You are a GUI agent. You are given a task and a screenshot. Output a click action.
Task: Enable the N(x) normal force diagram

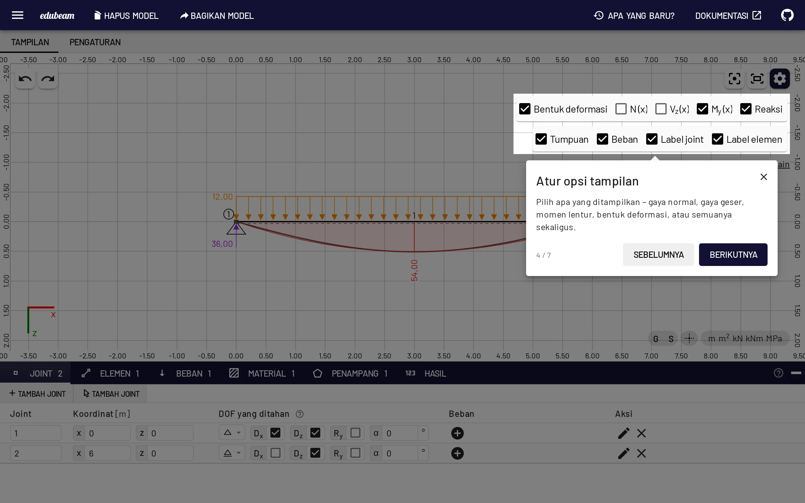(x=621, y=109)
